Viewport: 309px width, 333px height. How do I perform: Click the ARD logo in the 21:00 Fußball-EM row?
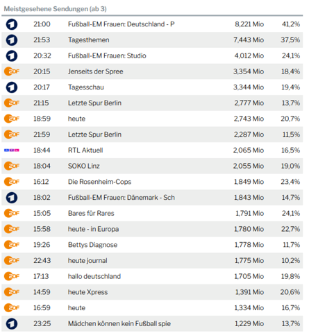tap(12, 24)
